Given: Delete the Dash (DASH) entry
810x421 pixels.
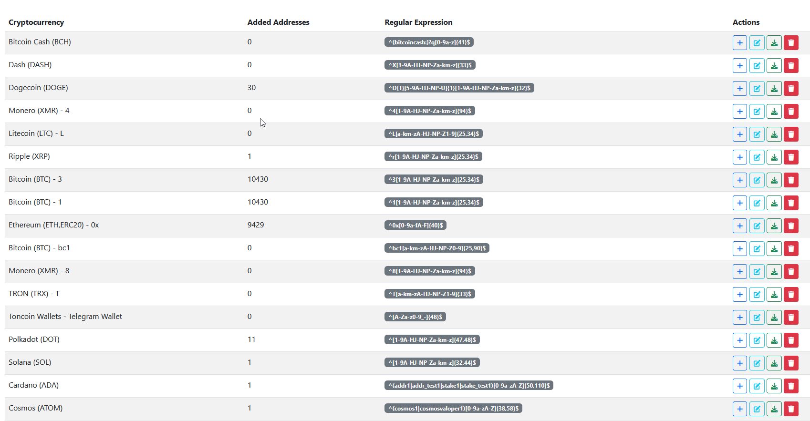Looking at the screenshot, I should pos(791,66).
